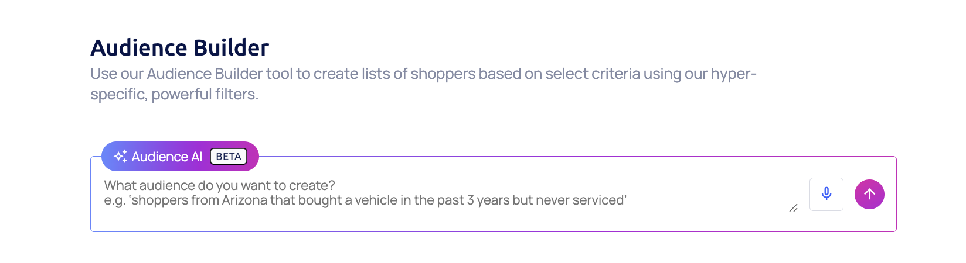This screenshot has height=263, width=966.
Task: Click the word BETA in the badge
Action: pos(229,157)
